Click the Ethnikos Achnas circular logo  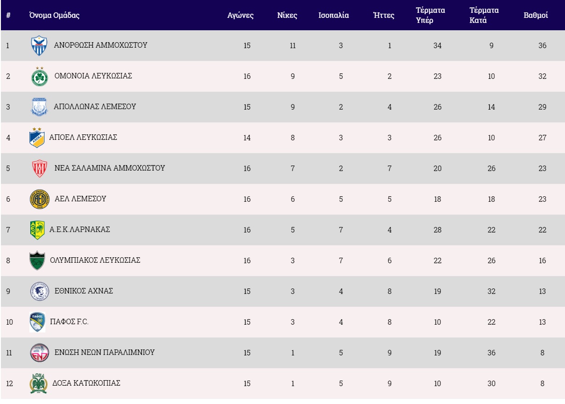coord(39,292)
